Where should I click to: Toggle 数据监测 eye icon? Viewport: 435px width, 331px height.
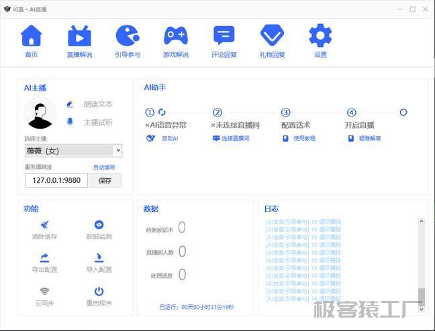[99, 225]
